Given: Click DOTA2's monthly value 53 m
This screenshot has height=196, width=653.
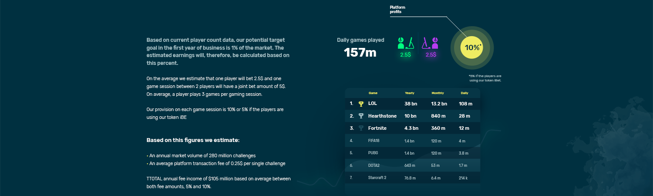Looking at the screenshot, I should (436, 166).
